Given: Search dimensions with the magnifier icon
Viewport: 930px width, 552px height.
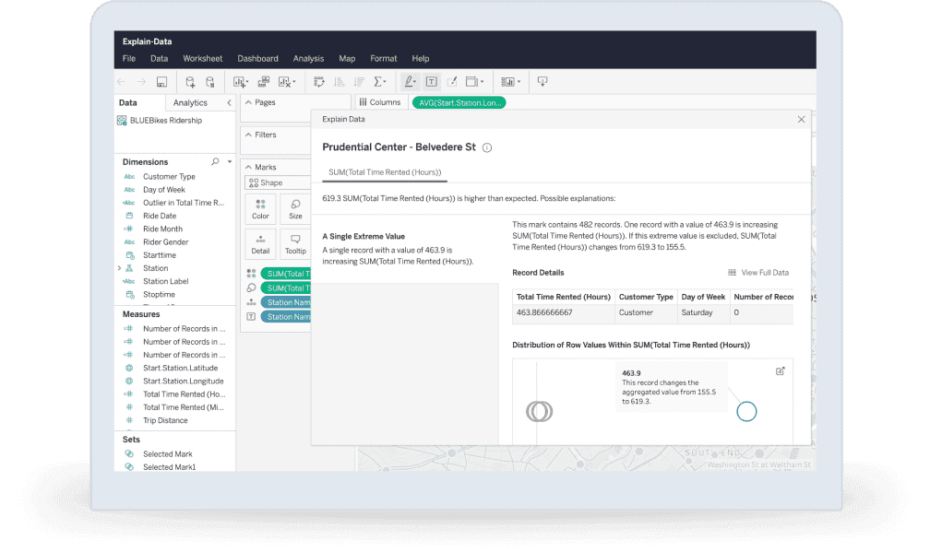Looking at the screenshot, I should (216, 161).
